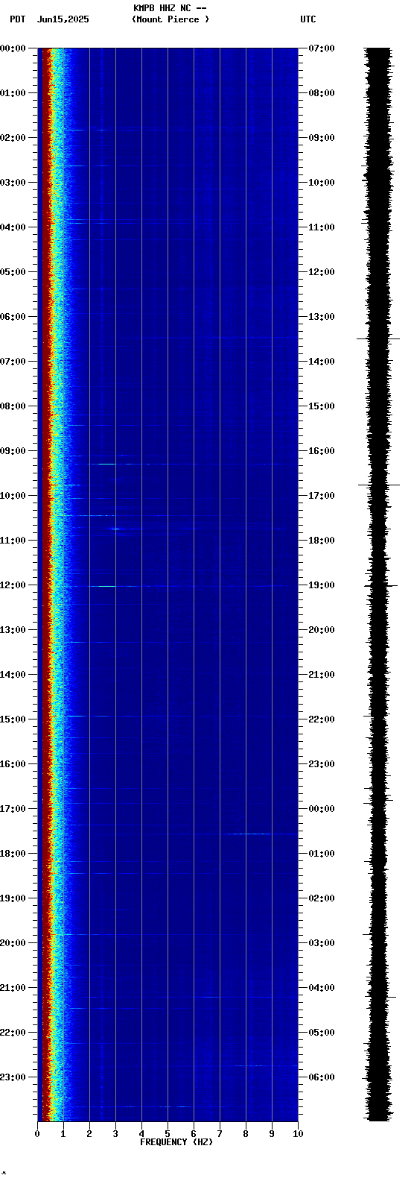411x1181 pixels.
Task: Click the '08:00' PDT time label on left
Action: (13, 406)
